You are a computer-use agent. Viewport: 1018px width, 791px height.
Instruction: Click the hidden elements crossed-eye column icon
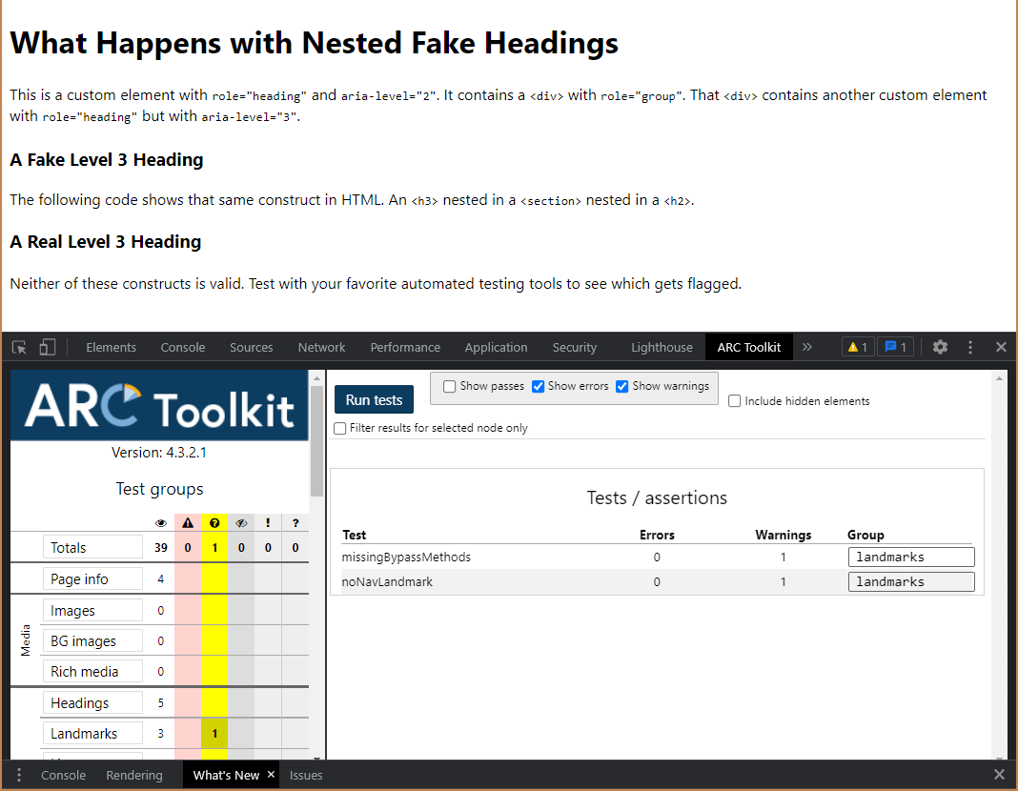pos(241,523)
